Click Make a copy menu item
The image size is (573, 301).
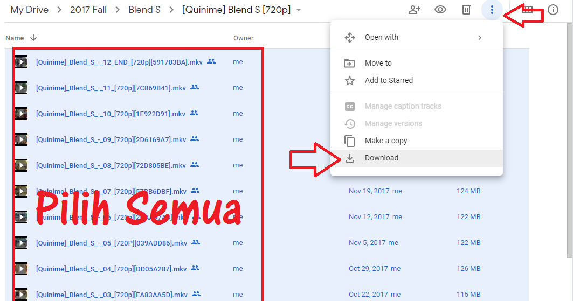pyautogui.click(x=417, y=141)
